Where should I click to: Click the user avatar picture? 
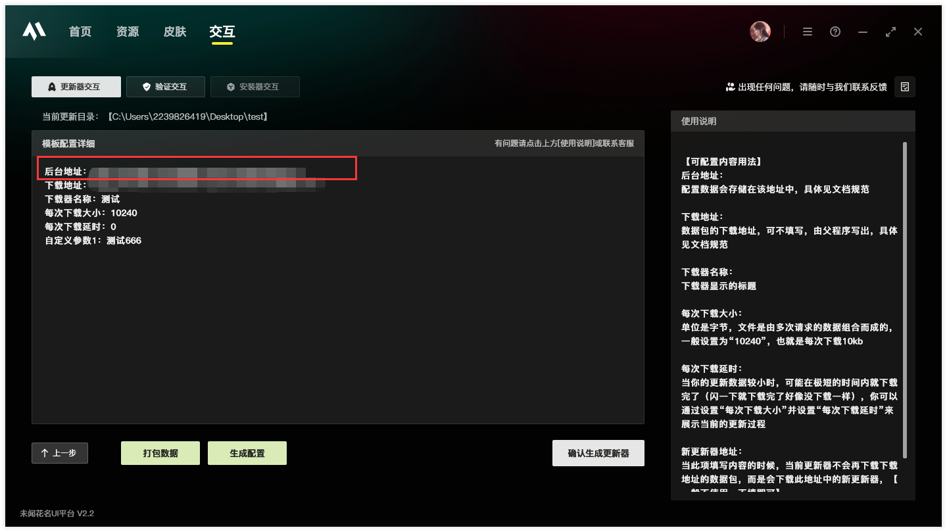760,32
